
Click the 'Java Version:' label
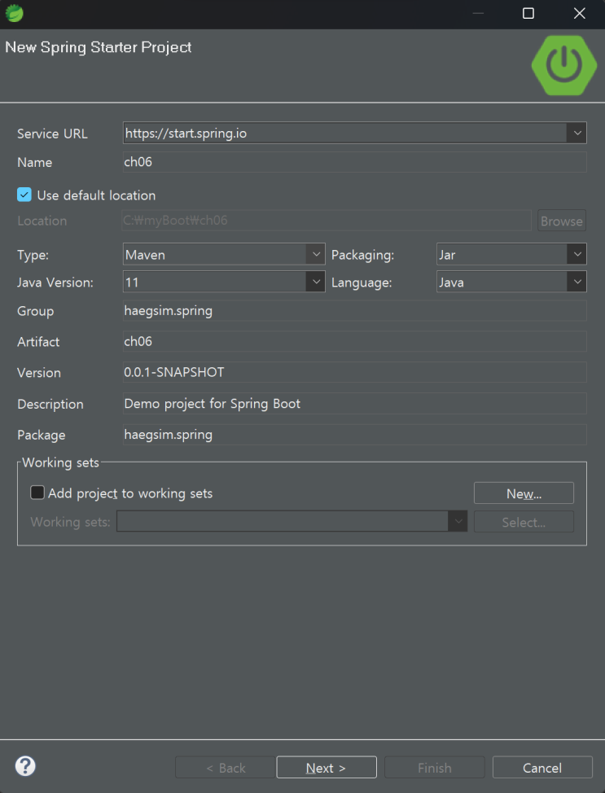click(x=55, y=283)
